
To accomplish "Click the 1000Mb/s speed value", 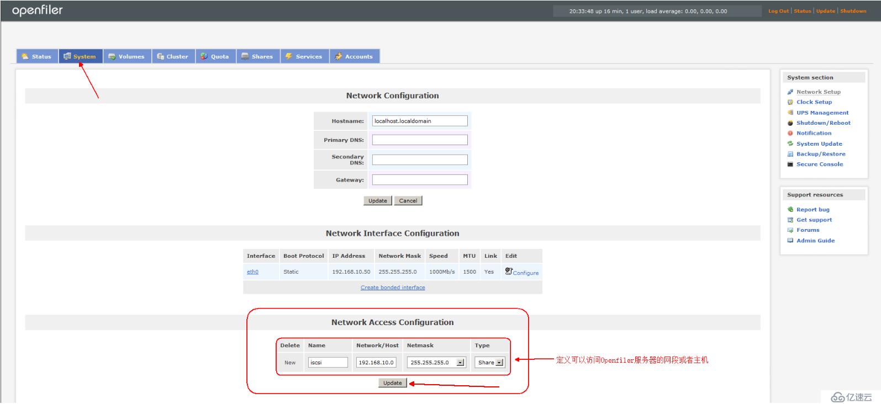I will pyautogui.click(x=442, y=272).
